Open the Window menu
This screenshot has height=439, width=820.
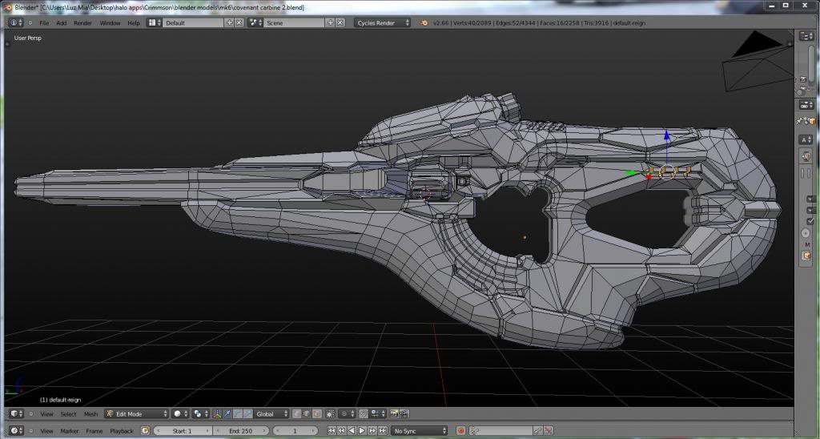click(x=110, y=23)
